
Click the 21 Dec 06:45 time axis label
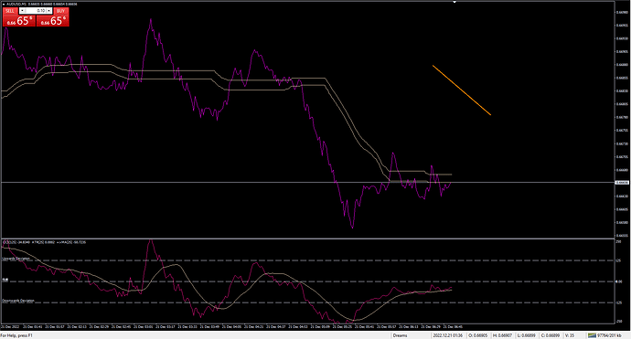tap(453, 327)
